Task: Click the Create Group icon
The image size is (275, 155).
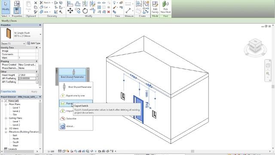Action: [146, 4]
